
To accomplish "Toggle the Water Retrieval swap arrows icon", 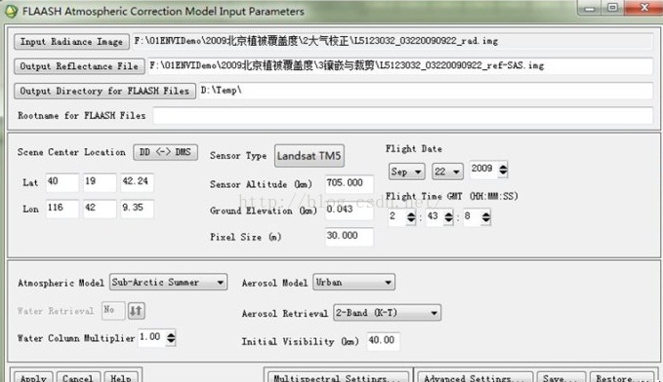I will pyautogui.click(x=136, y=311).
